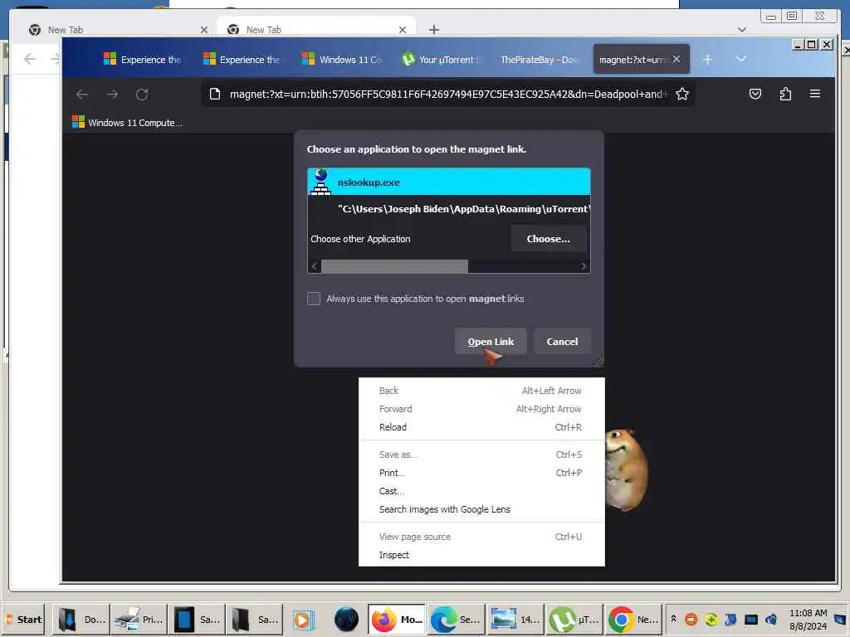Open Windows 11 Compute bookmark in bookmarks bar
The image size is (850, 637).
click(x=128, y=123)
